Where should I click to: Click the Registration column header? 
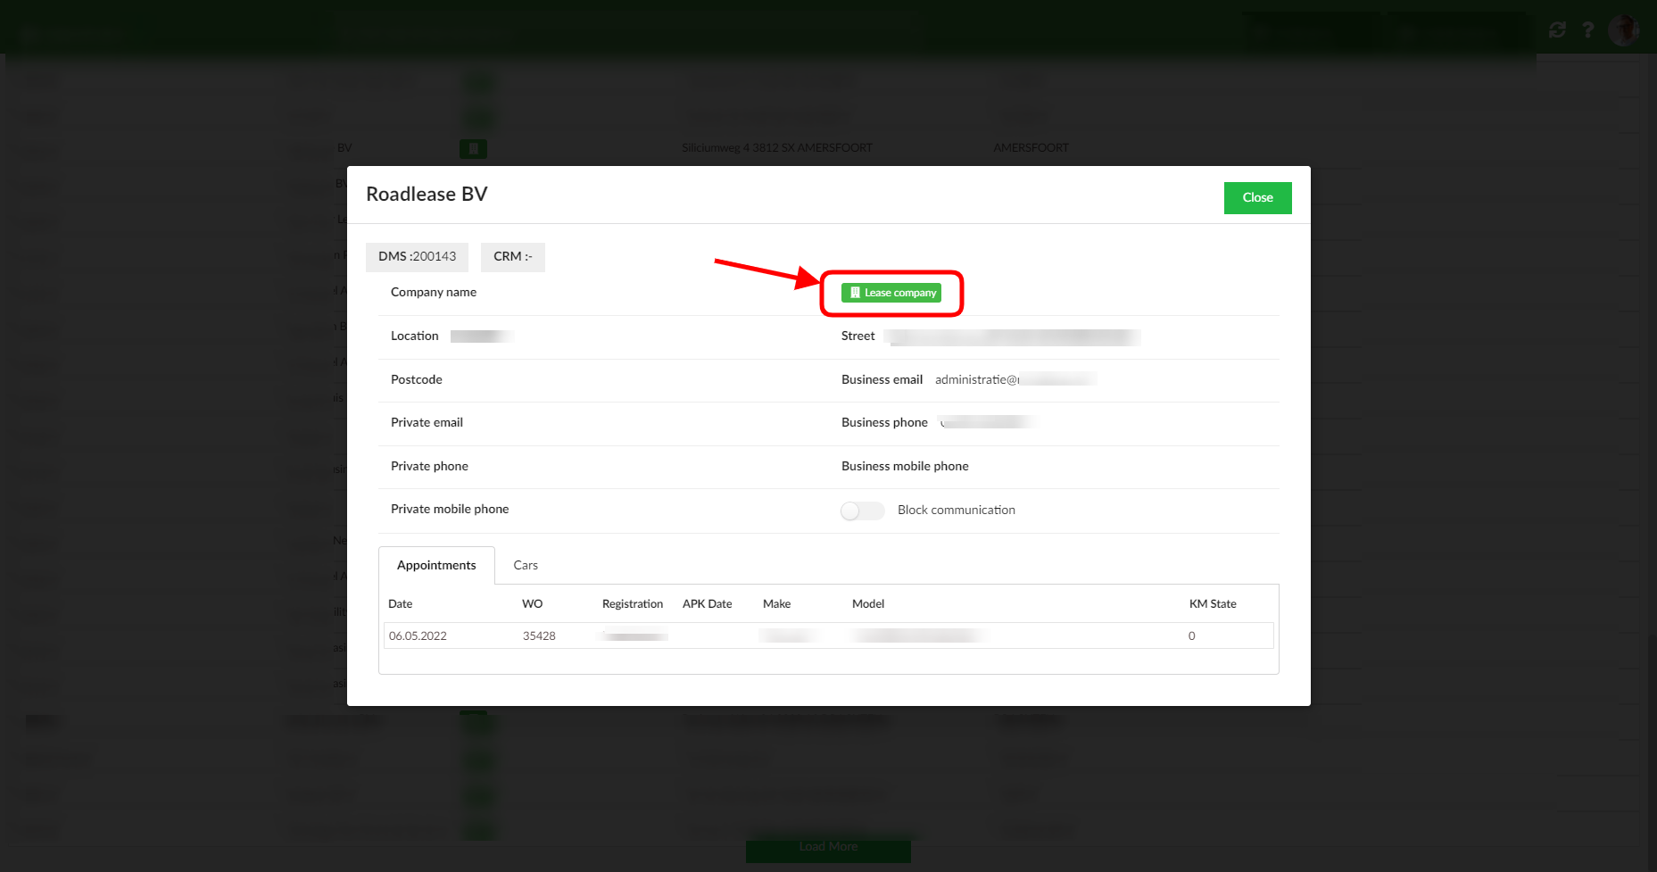[632, 604]
